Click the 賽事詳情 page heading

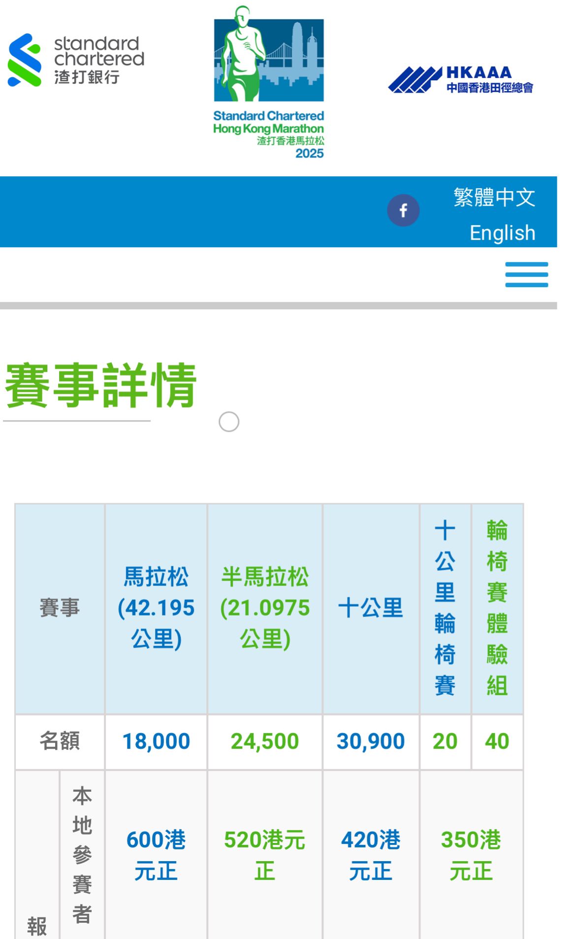click(101, 386)
